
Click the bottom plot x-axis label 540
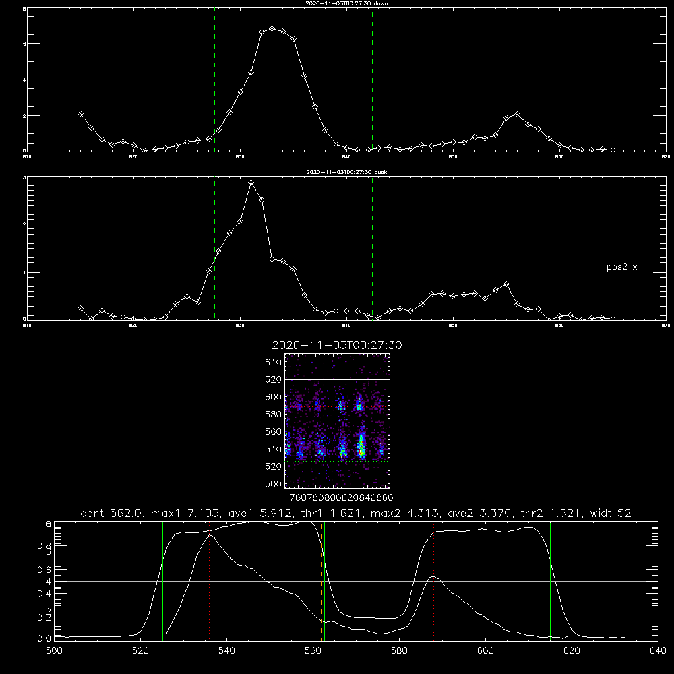coord(226,650)
